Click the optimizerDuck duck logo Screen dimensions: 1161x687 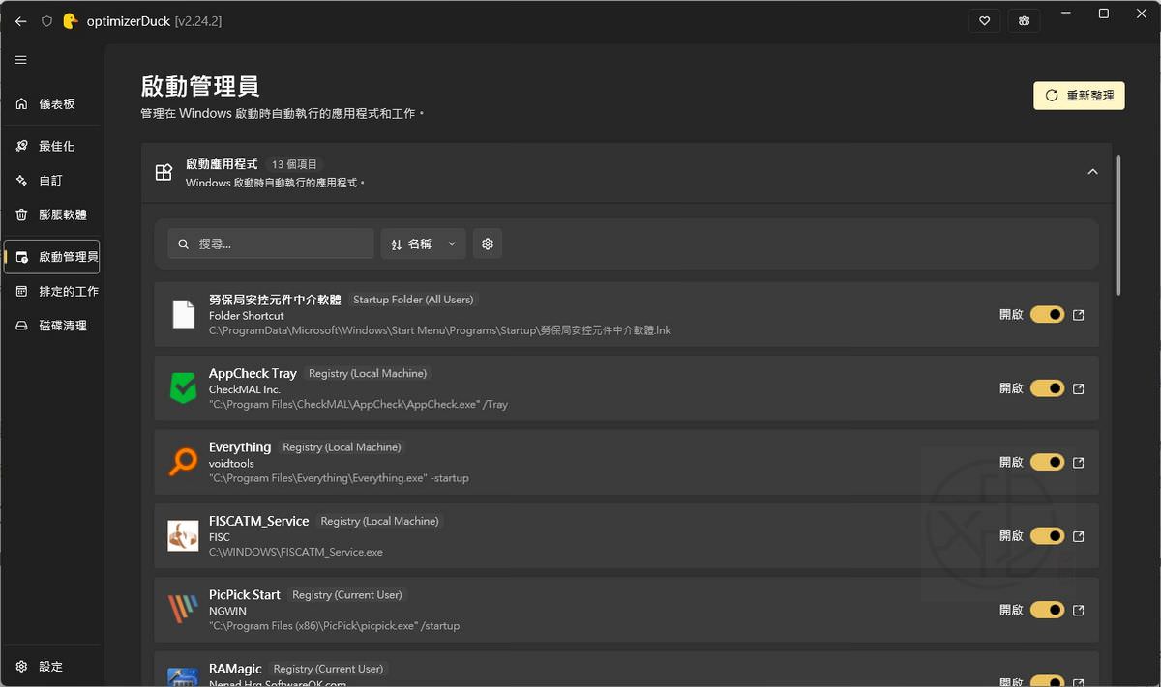(70, 21)
